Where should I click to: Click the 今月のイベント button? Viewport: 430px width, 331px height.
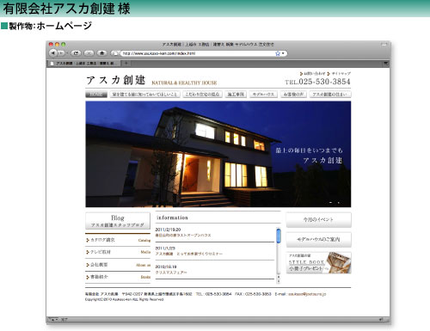(x=318, y=220)
